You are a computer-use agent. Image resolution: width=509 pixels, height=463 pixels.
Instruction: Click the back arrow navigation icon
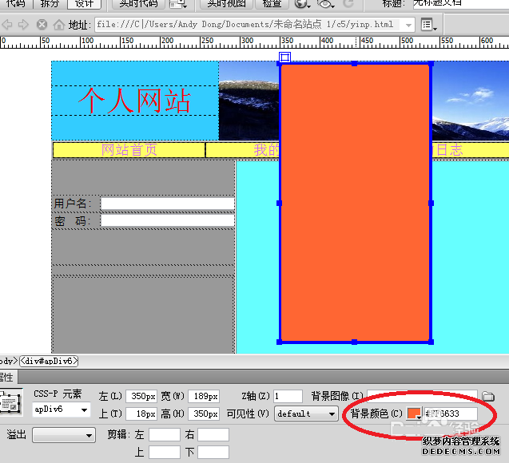(x=7, y=25)
